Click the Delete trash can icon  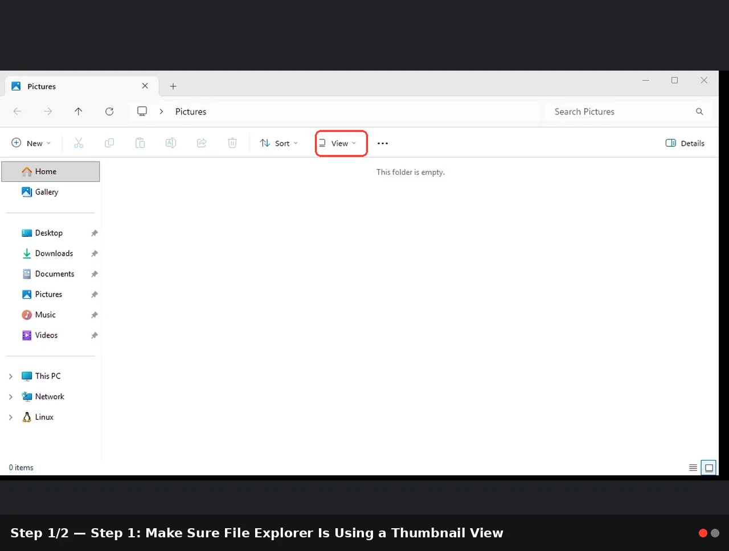(232, 143)
